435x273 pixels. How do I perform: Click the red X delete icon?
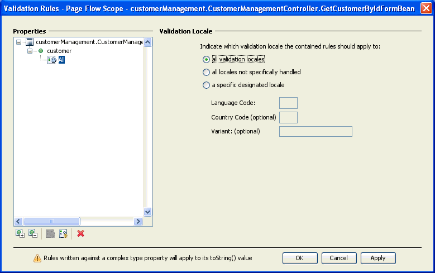81,233
